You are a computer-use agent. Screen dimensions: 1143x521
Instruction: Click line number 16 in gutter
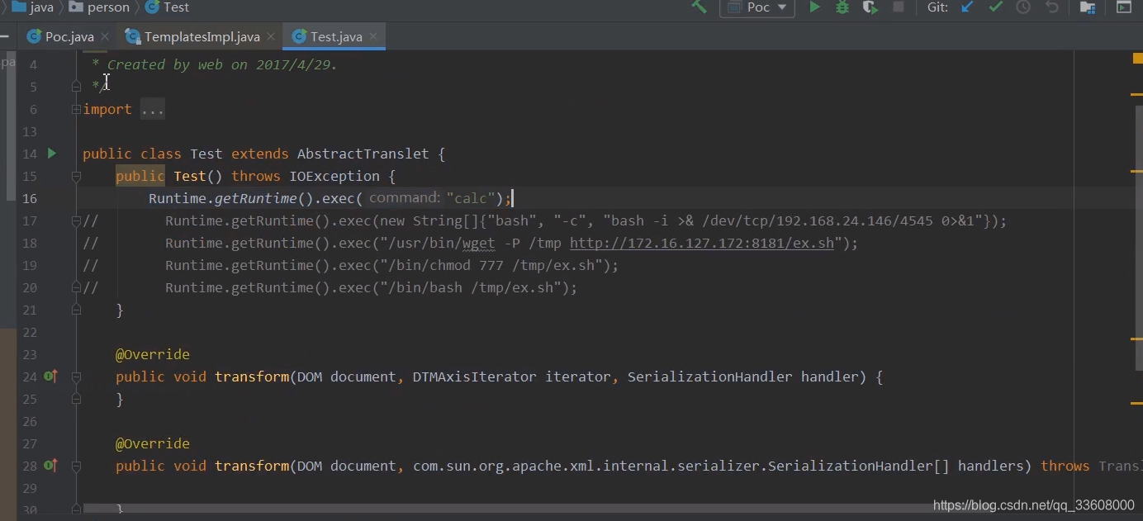coord(30,198)
